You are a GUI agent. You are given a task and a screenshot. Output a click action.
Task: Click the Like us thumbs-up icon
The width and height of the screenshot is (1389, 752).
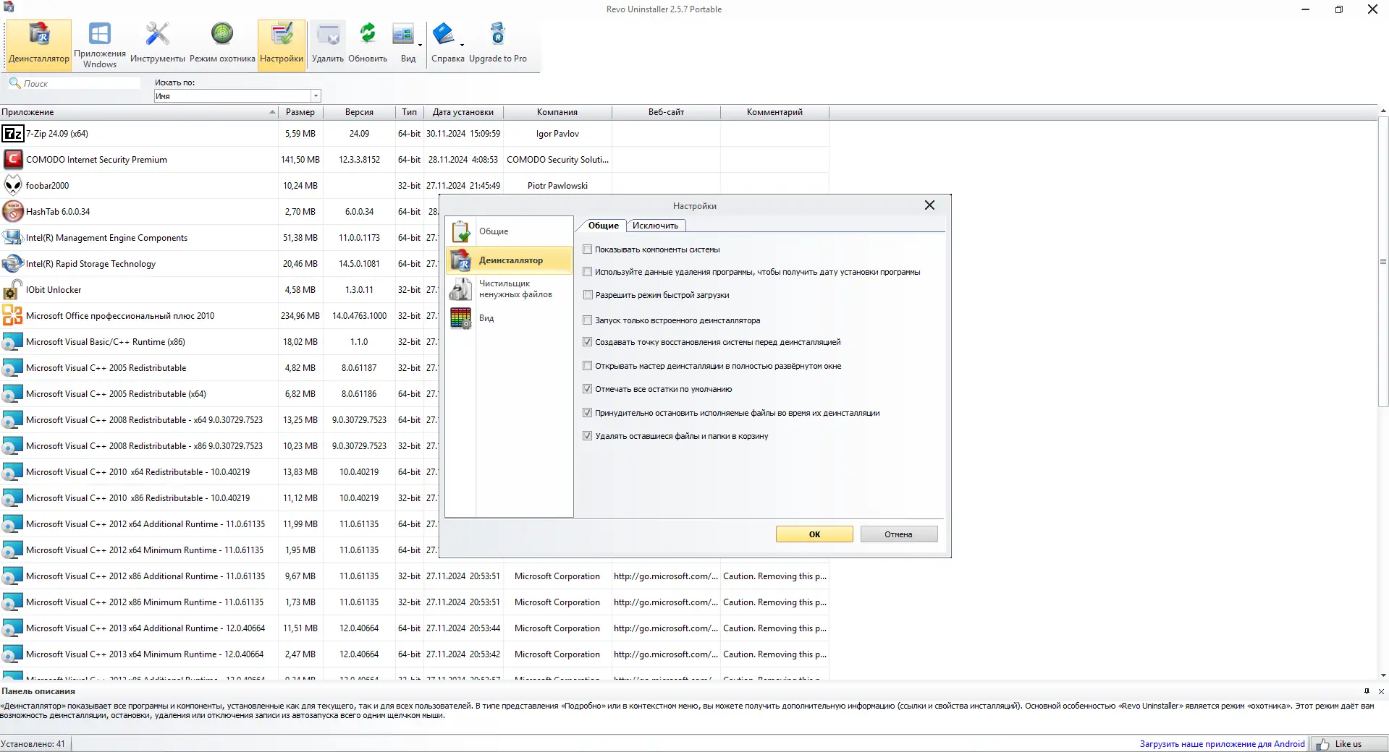point(1323,744)
